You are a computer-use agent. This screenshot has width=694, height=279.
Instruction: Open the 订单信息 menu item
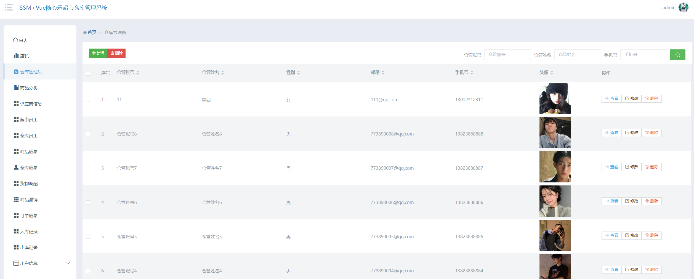tap(29, 216)
